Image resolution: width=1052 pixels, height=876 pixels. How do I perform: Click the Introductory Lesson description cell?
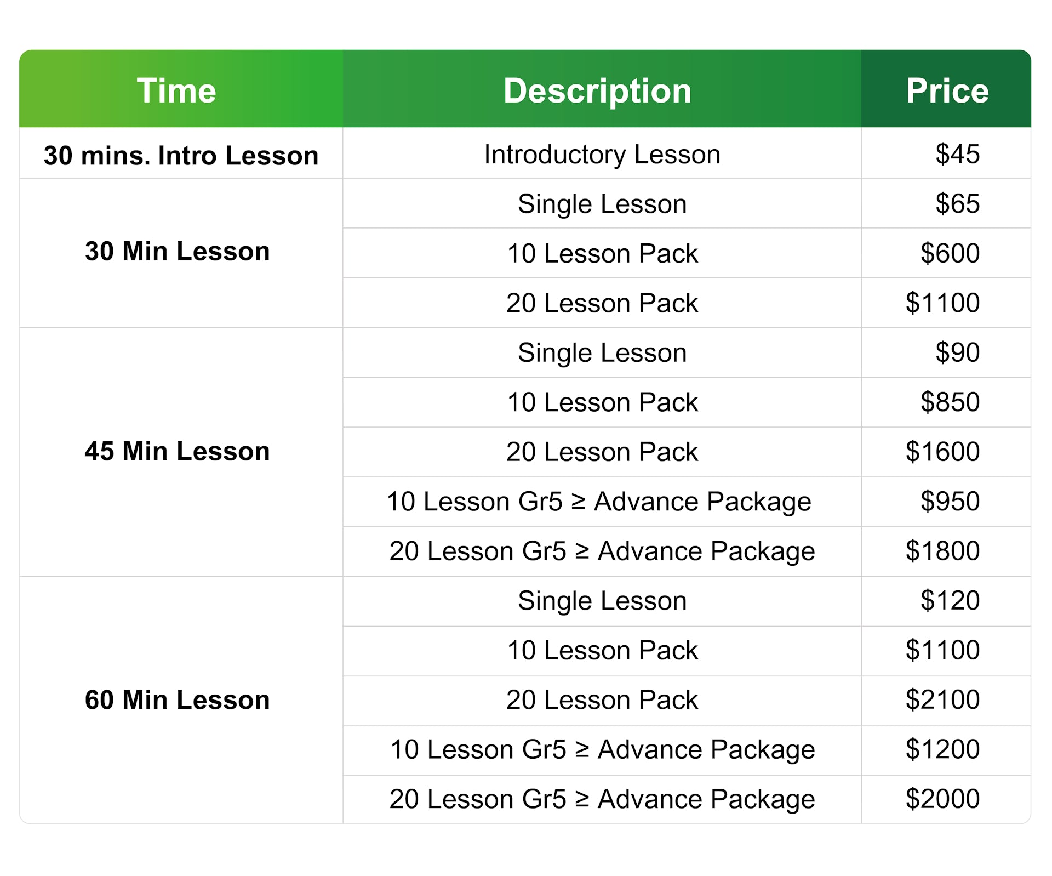[x=602, y=154]
